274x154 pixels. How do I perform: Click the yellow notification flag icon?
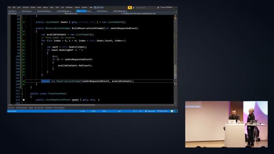(130, 8)
